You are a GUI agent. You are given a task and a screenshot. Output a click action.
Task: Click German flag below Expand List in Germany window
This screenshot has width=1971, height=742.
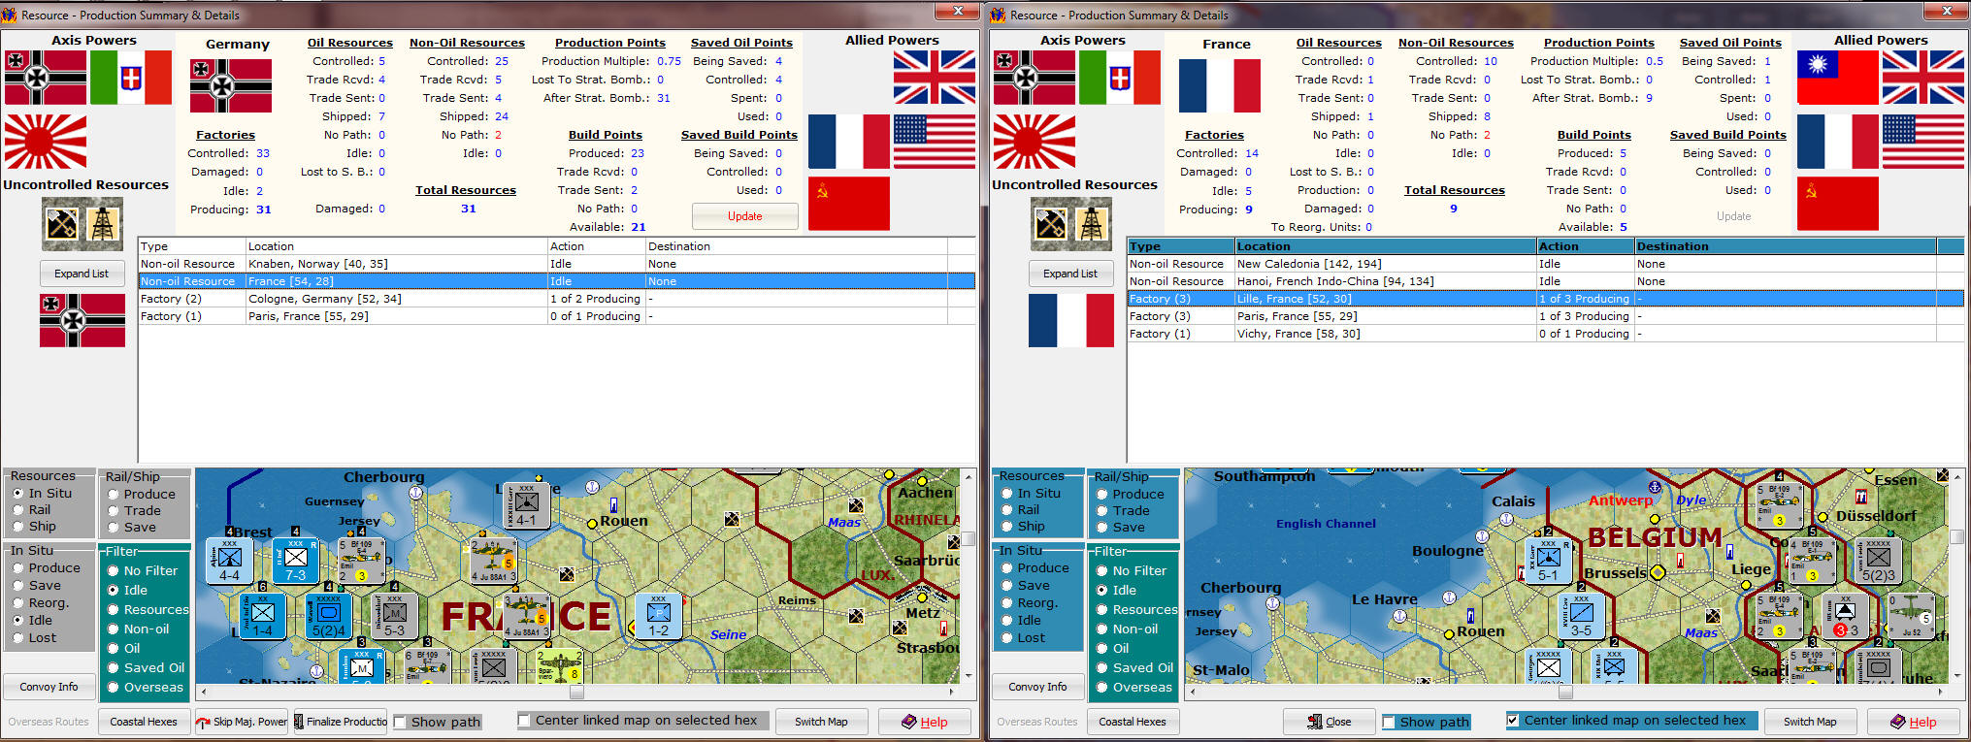82,320
